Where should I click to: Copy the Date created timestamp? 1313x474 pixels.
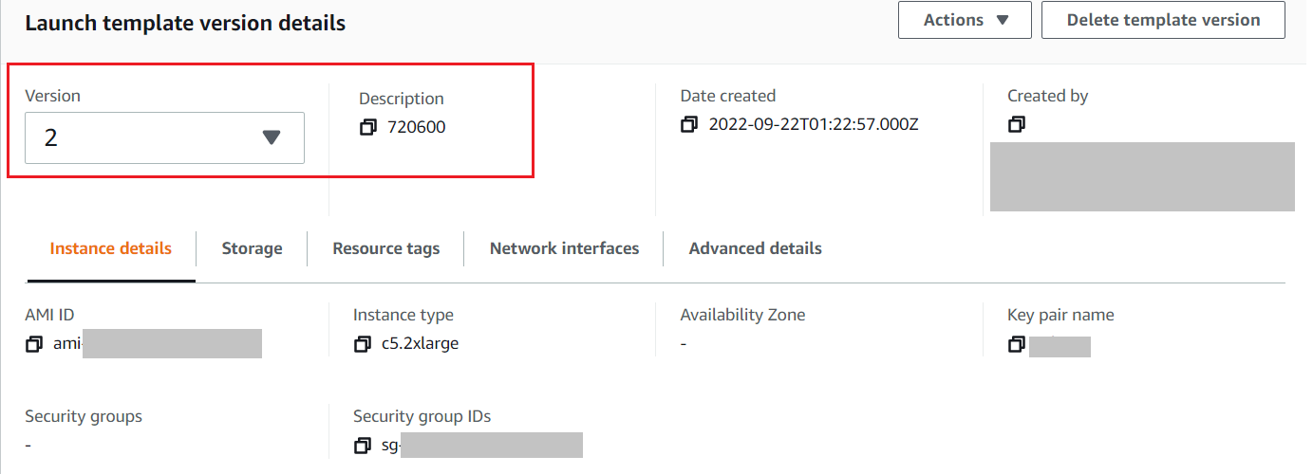tap(689, 124)
